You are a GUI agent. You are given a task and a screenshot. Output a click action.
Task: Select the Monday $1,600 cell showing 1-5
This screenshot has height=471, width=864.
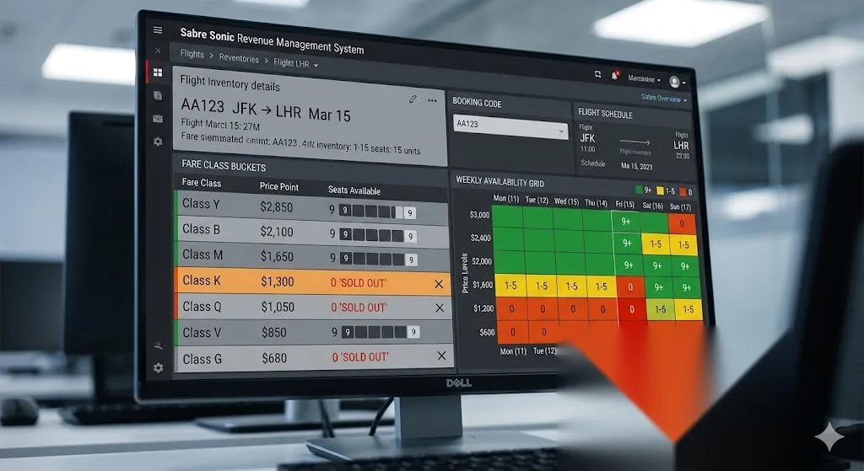coord(510,285)
